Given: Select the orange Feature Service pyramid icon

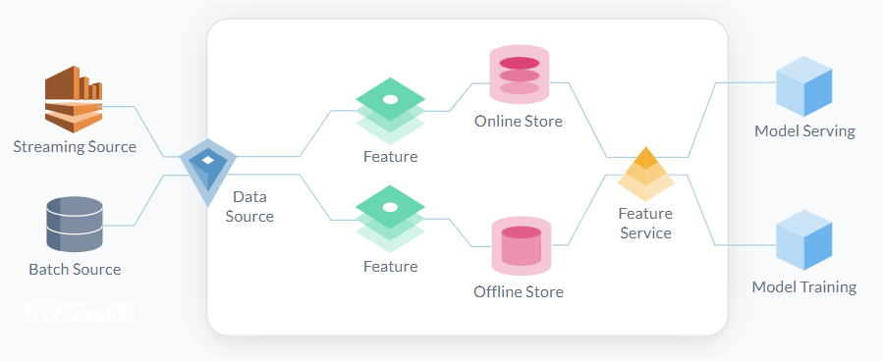Looking at the screenshot, I should (646, 174).
